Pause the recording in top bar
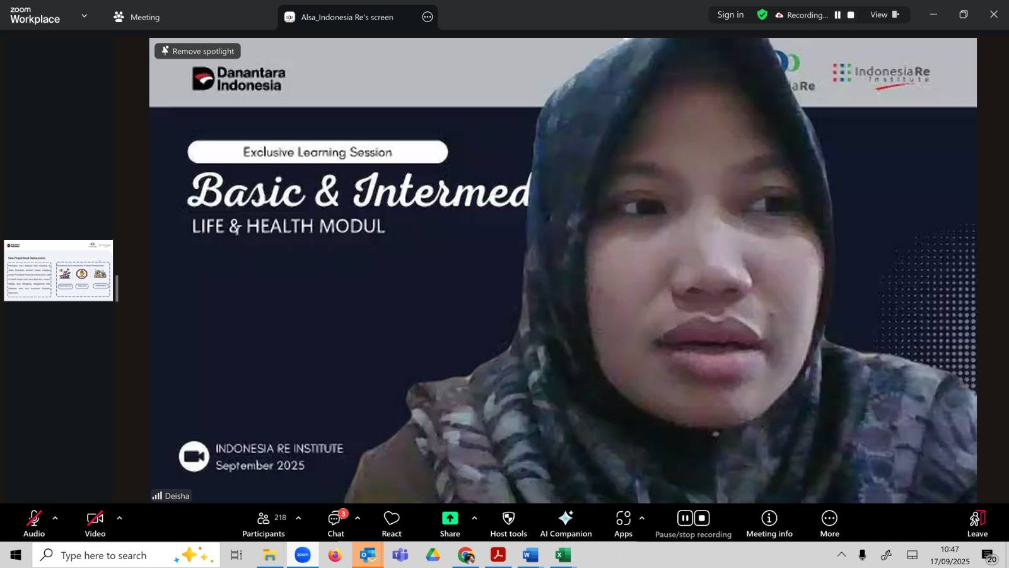This screenshot has height=568, width=1009. 837,15
